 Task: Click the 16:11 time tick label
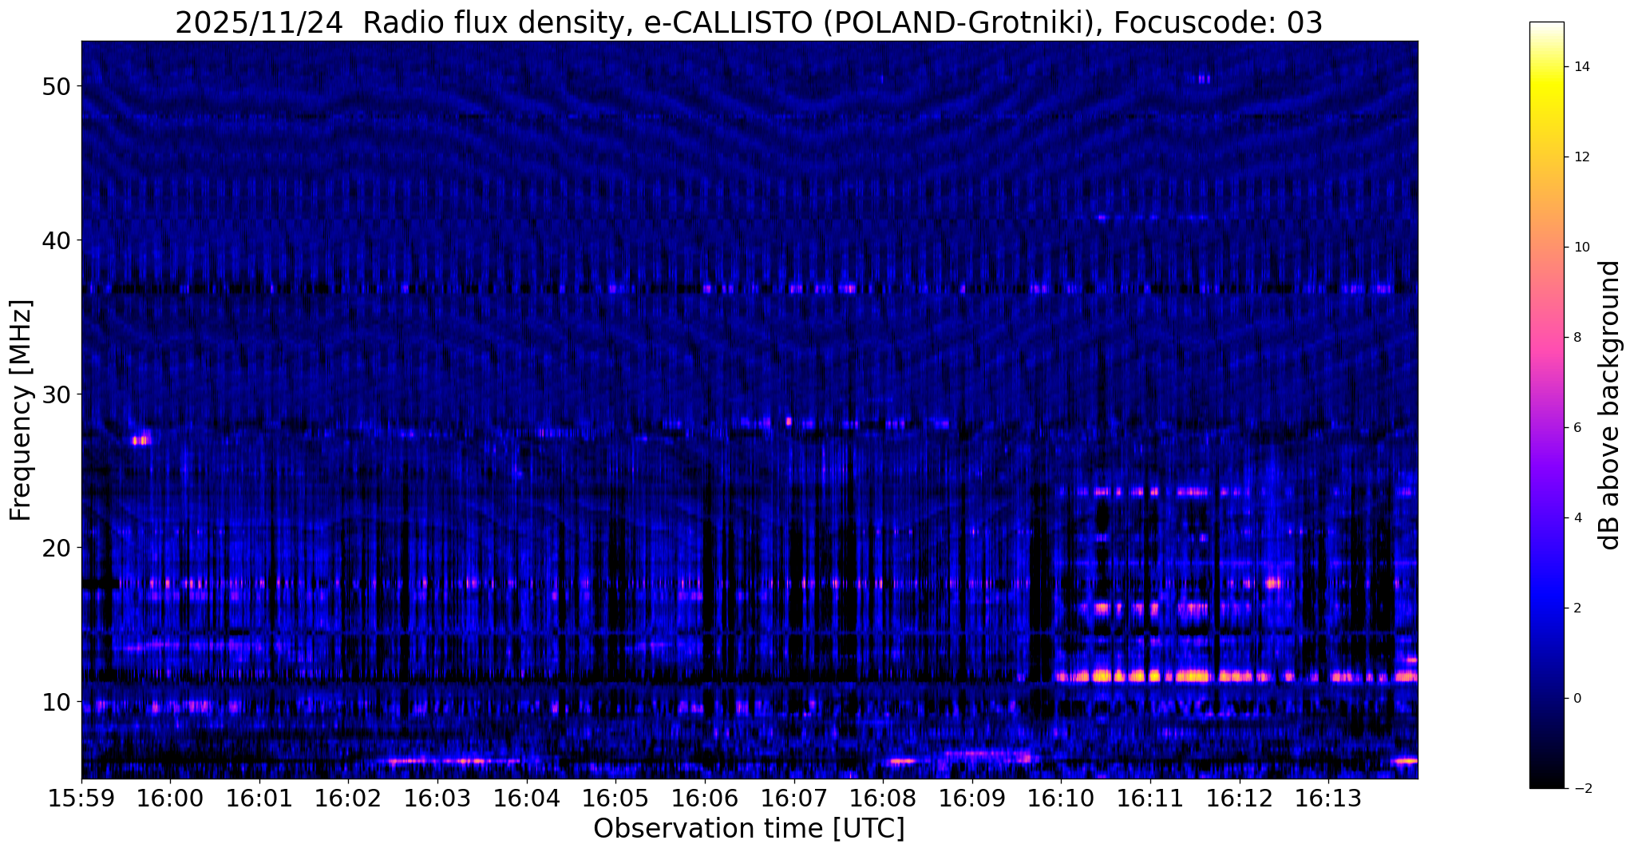[1150, 798]
